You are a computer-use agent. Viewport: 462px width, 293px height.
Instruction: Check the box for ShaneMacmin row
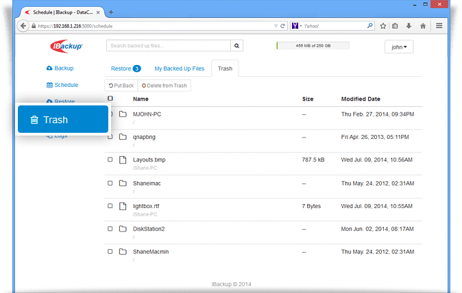(x=110, y=252)
